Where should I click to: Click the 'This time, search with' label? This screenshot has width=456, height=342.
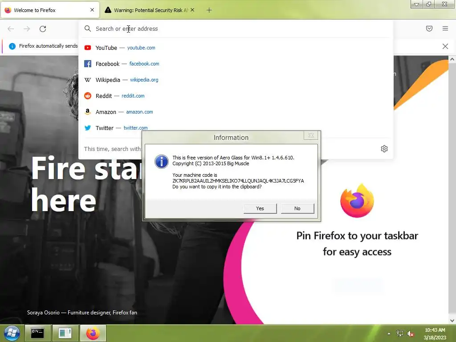click(112, 149)
